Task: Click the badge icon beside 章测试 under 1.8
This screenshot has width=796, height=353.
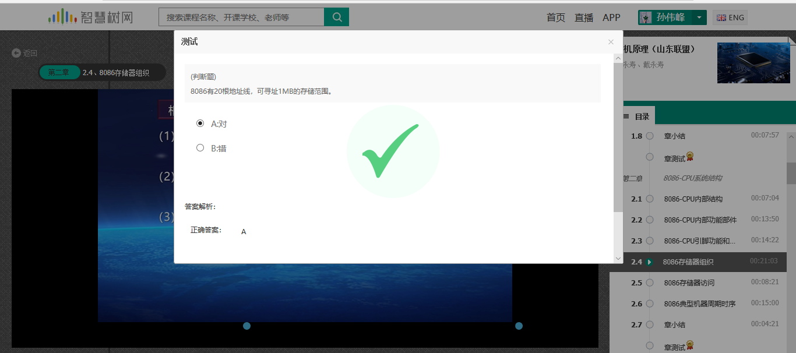Action: pyautogui.click(x=690, y=157)
